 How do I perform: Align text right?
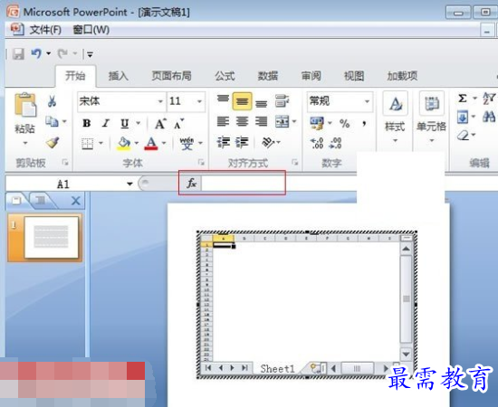[x=261, y=121]
